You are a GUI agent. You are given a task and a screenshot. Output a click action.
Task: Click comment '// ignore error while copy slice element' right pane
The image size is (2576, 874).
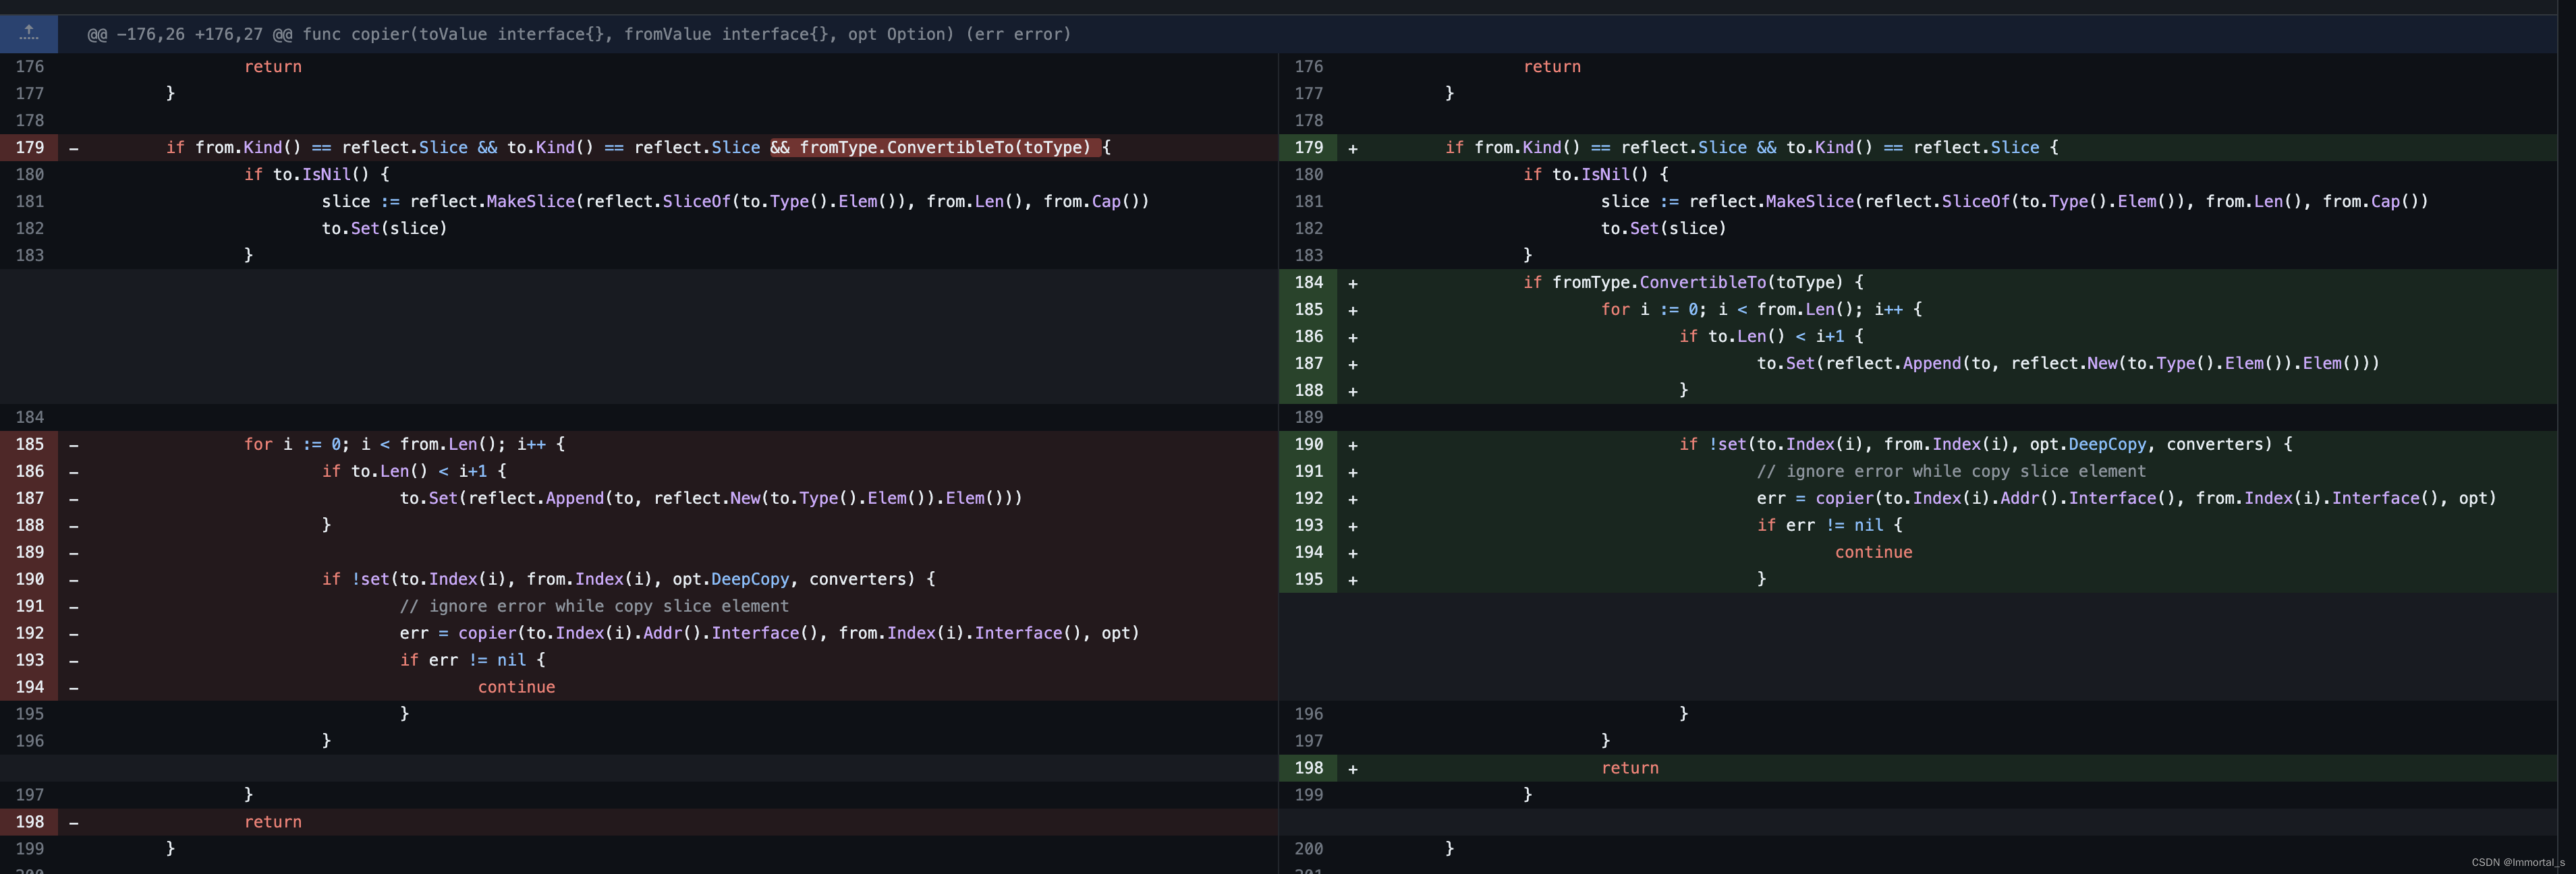pyautogui.click(x=1951, y=471)
